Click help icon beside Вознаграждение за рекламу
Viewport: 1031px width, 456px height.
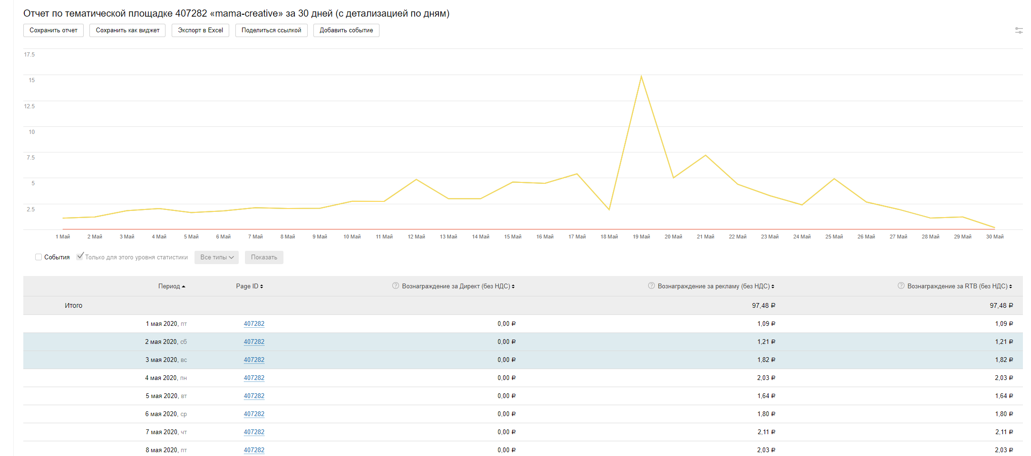pos(651,286)
